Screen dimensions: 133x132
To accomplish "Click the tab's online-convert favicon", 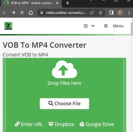I will point(6,3).
